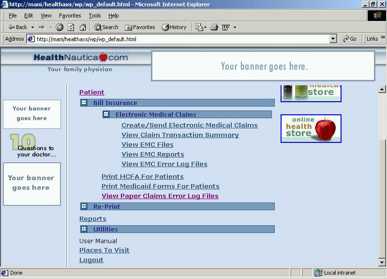Open the address bar dropdown list
387x279 pixels.
pos(333,39)
